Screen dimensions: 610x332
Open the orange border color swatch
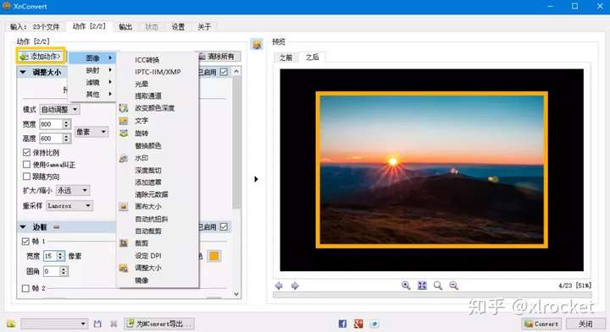[214, 256]
